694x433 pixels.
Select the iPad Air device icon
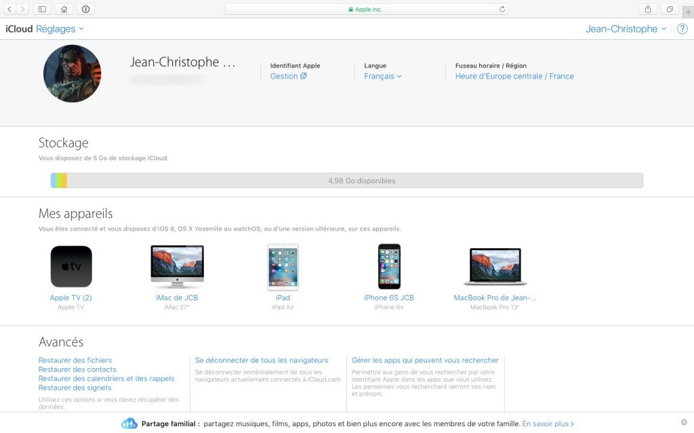283,267
